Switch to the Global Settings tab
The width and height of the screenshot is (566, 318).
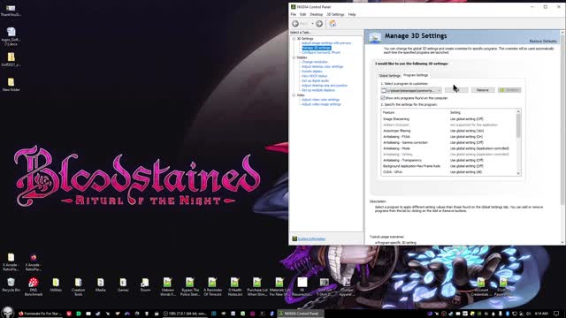click(x=389, y=76)
